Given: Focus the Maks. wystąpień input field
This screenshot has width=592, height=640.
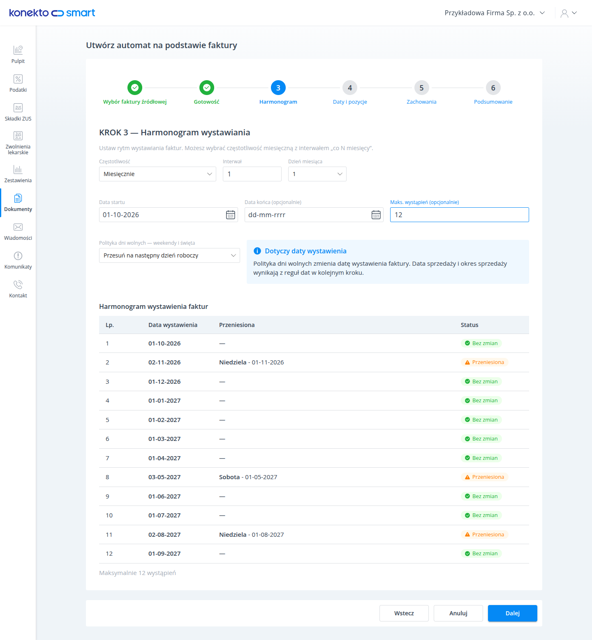Looking at the screenshot, I should tap(460, 215).
